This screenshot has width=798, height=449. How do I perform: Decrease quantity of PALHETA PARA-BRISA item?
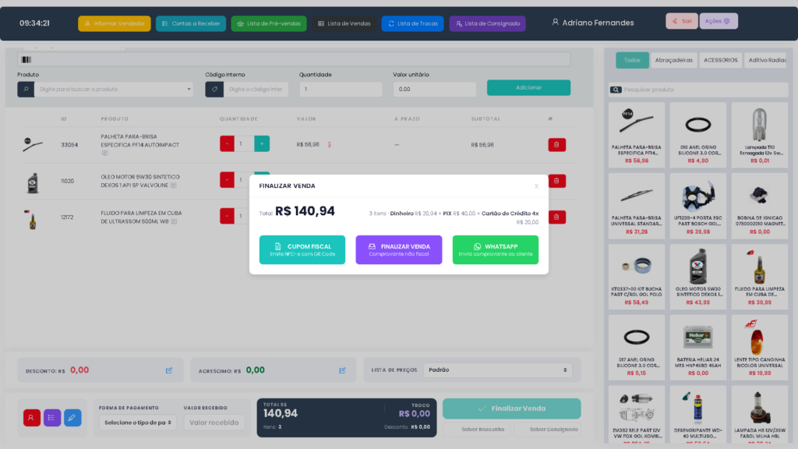click(227, 143)
